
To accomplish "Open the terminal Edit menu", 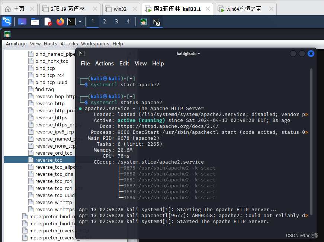I will tap(124, 64).
